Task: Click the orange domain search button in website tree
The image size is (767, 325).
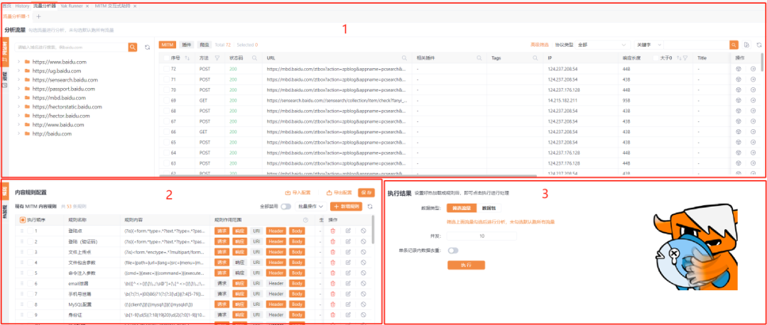Action: pos(133,47)
